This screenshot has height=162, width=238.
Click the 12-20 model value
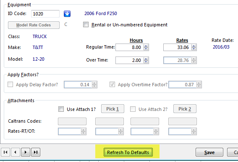pos(38,59)
